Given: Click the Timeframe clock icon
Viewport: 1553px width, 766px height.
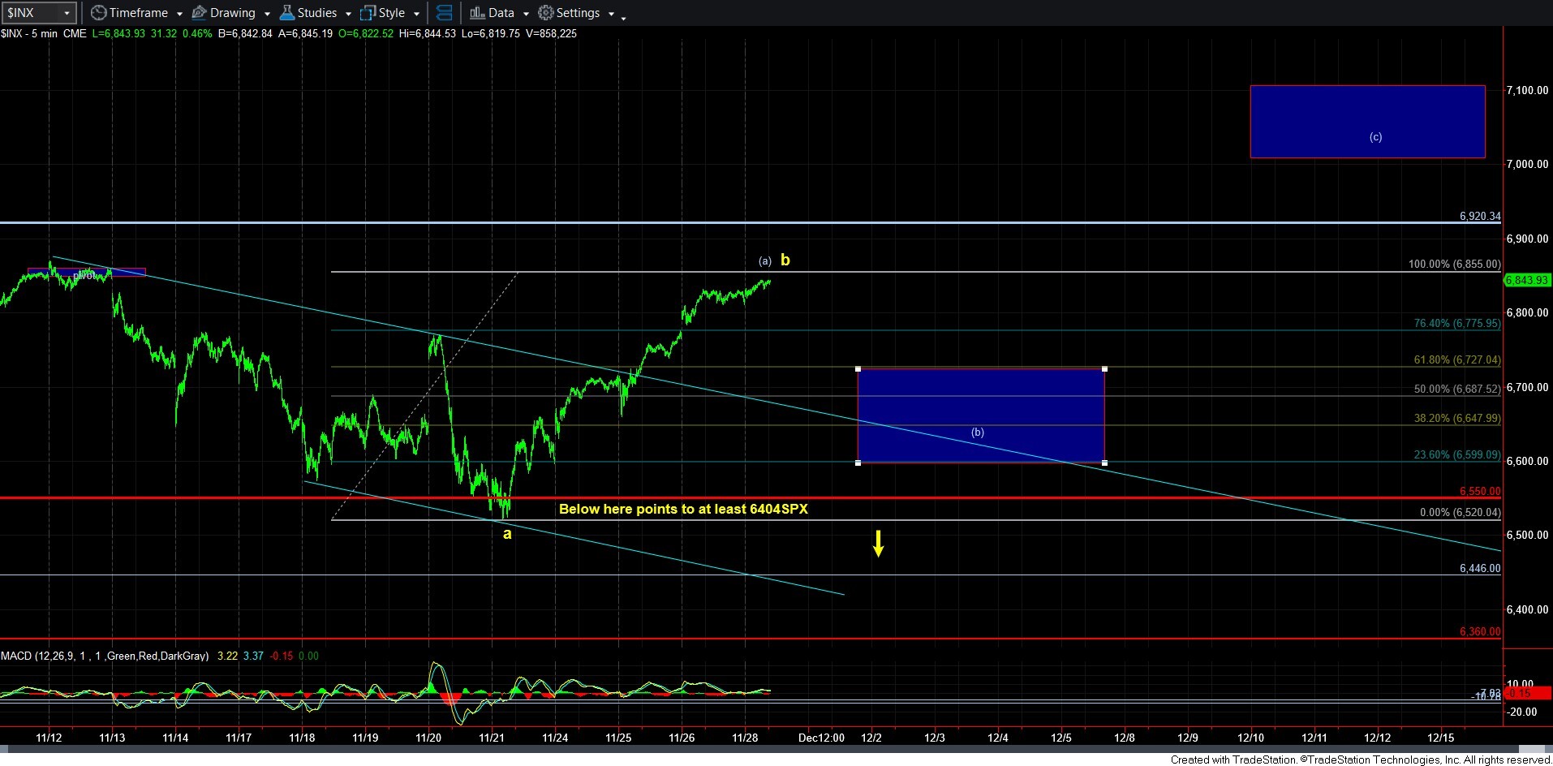Looking at the screenshot, I should [98, 13].
